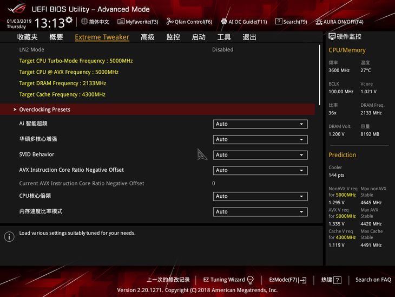
Task: Open the clock settings gear icon
Action: point(69,20)
